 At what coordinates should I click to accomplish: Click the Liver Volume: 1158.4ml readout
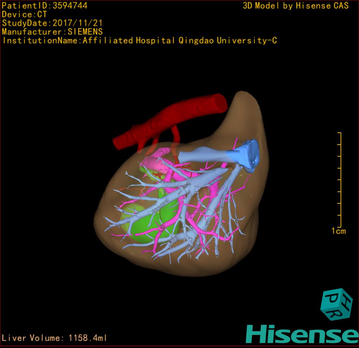click(x=55, y=338)
